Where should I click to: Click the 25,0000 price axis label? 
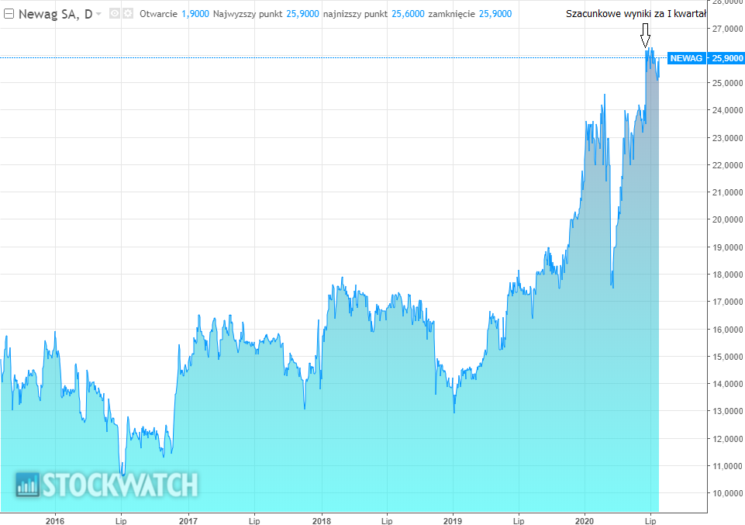click(727, 83)
